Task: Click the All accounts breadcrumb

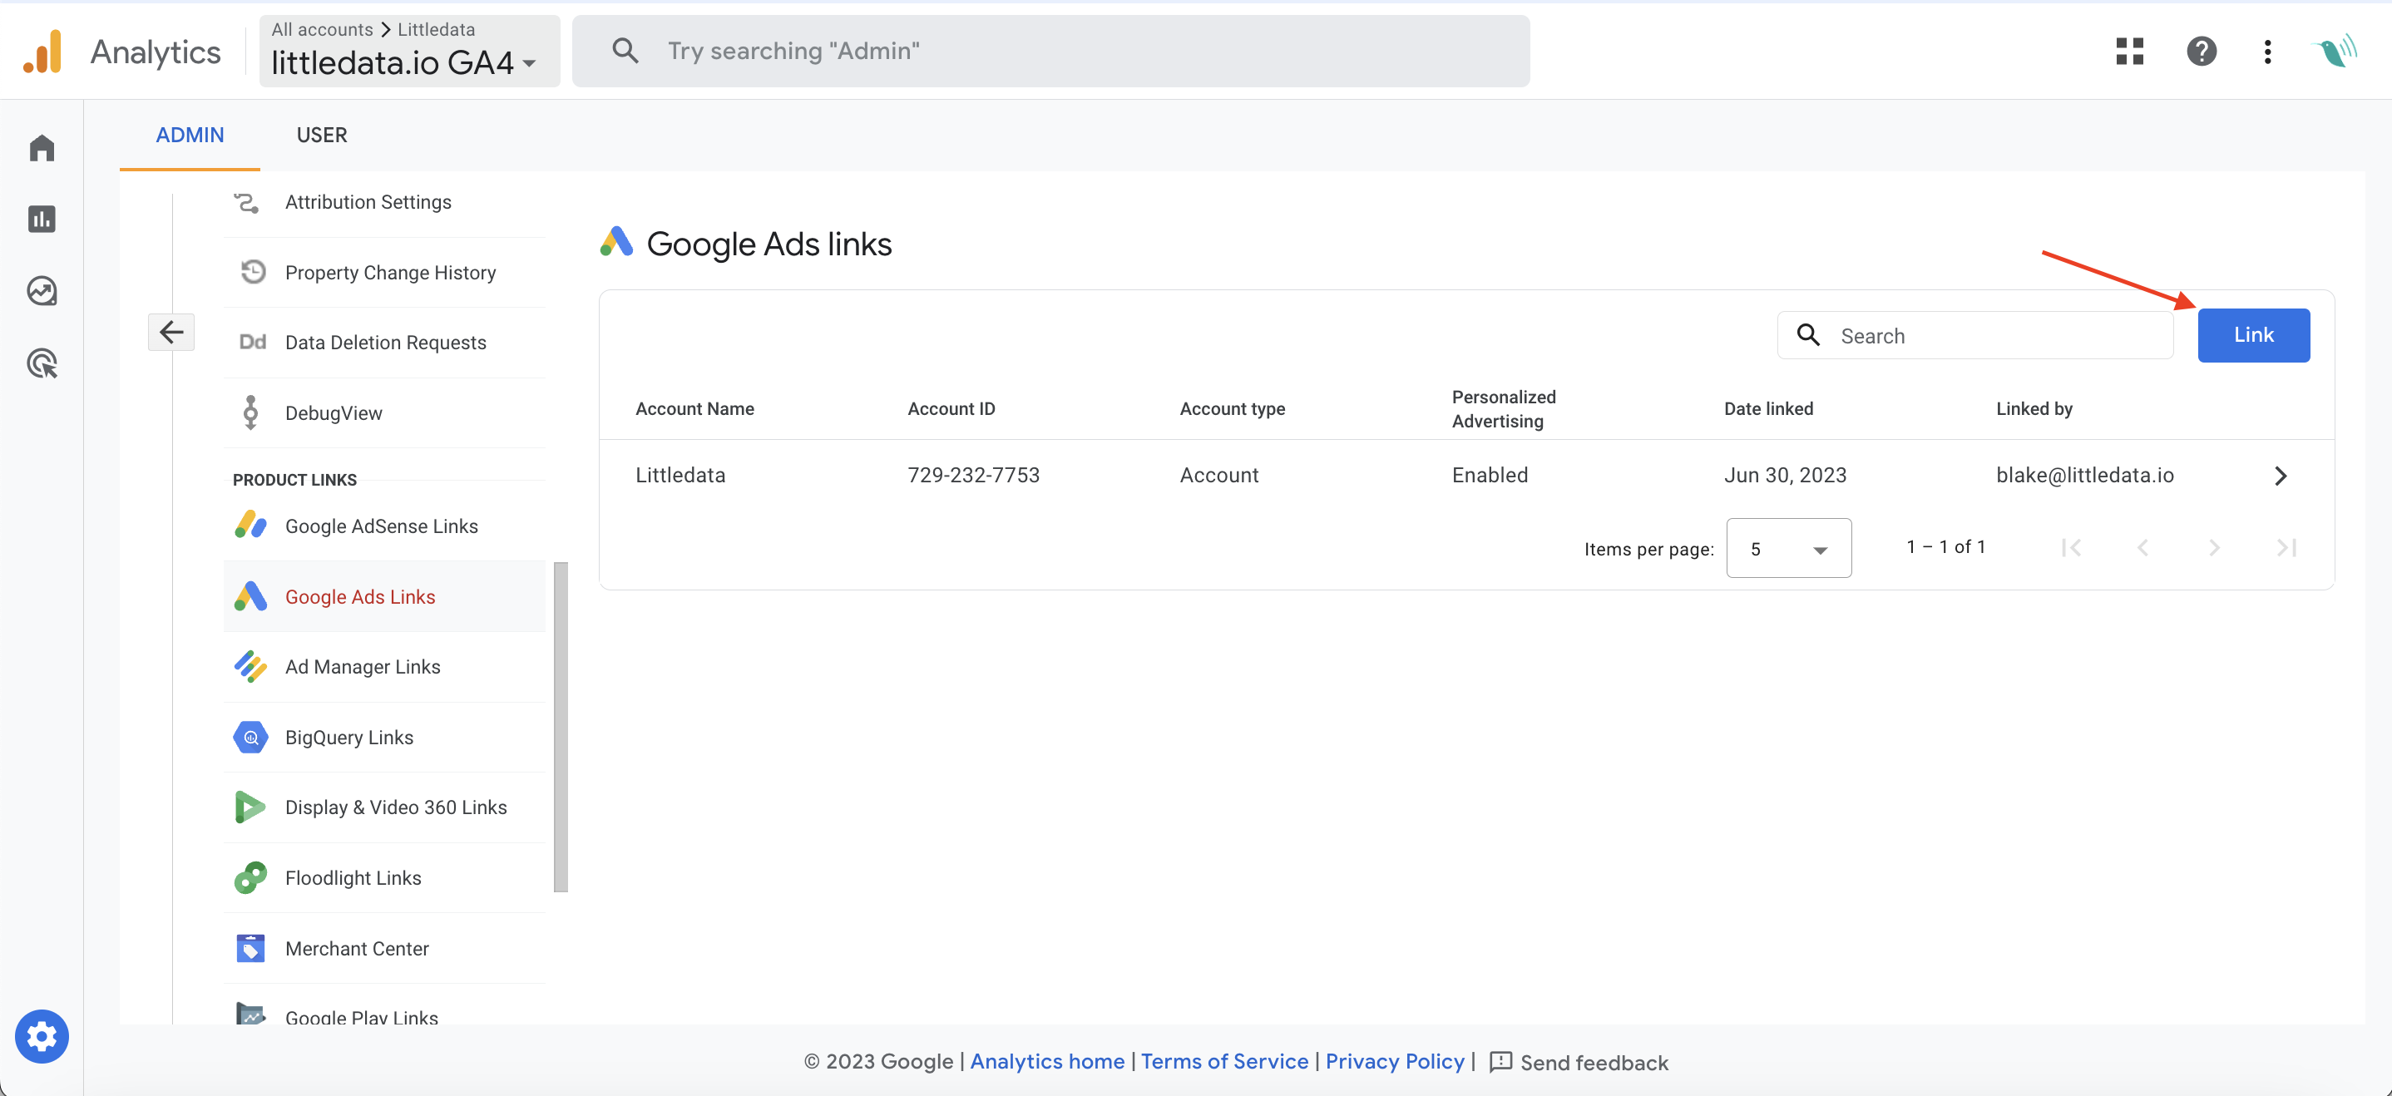Action: [x=321, y=29]
